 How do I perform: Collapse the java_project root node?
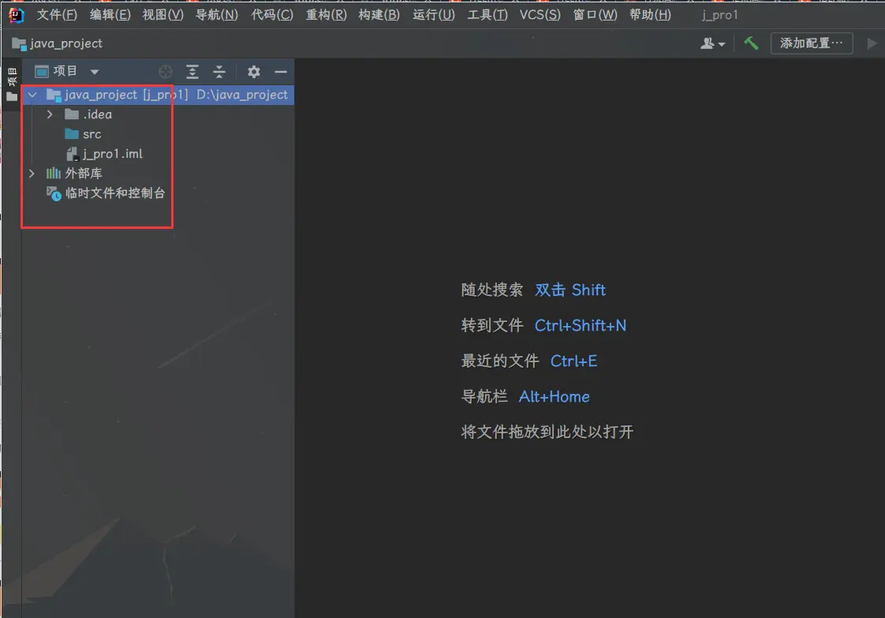pyautogui.click(x=32, y=95)
